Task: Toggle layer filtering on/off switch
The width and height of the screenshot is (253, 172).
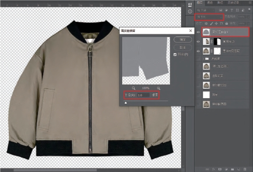Action: 249,10
